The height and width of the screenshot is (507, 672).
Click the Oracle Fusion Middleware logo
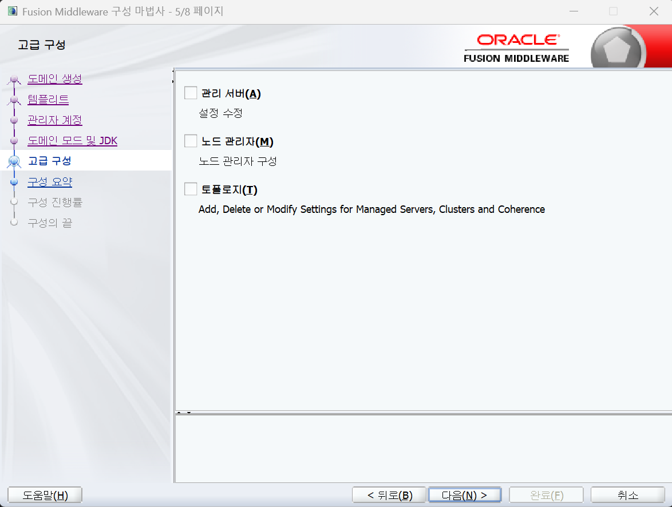[x=516, y=48]
